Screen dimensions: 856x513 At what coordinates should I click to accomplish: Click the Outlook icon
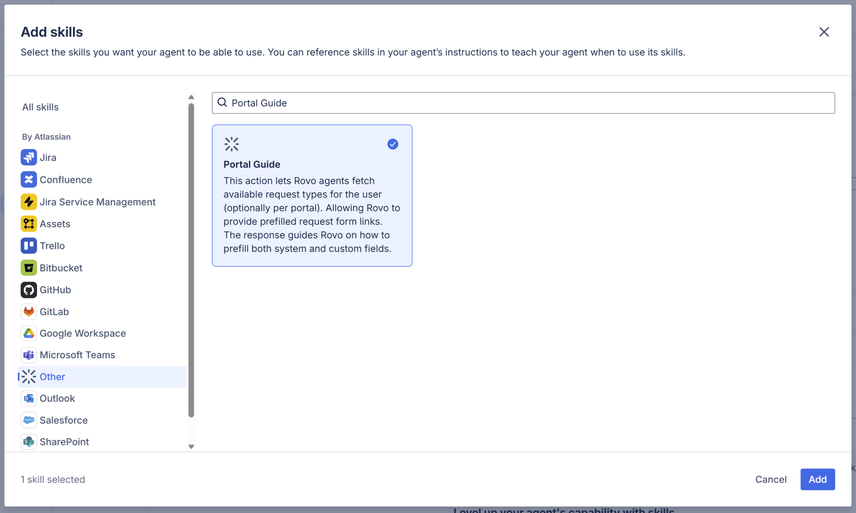click(x=29, y=398)
